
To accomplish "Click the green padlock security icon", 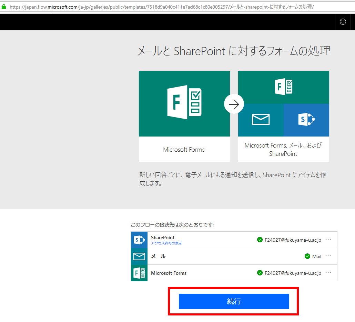I will click(4, 7).
